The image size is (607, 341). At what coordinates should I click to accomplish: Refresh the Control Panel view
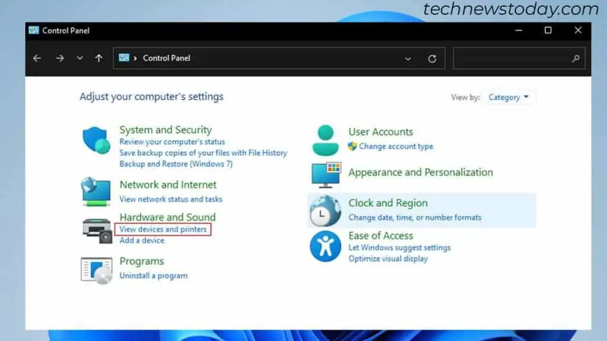click(x=432, y=59)
